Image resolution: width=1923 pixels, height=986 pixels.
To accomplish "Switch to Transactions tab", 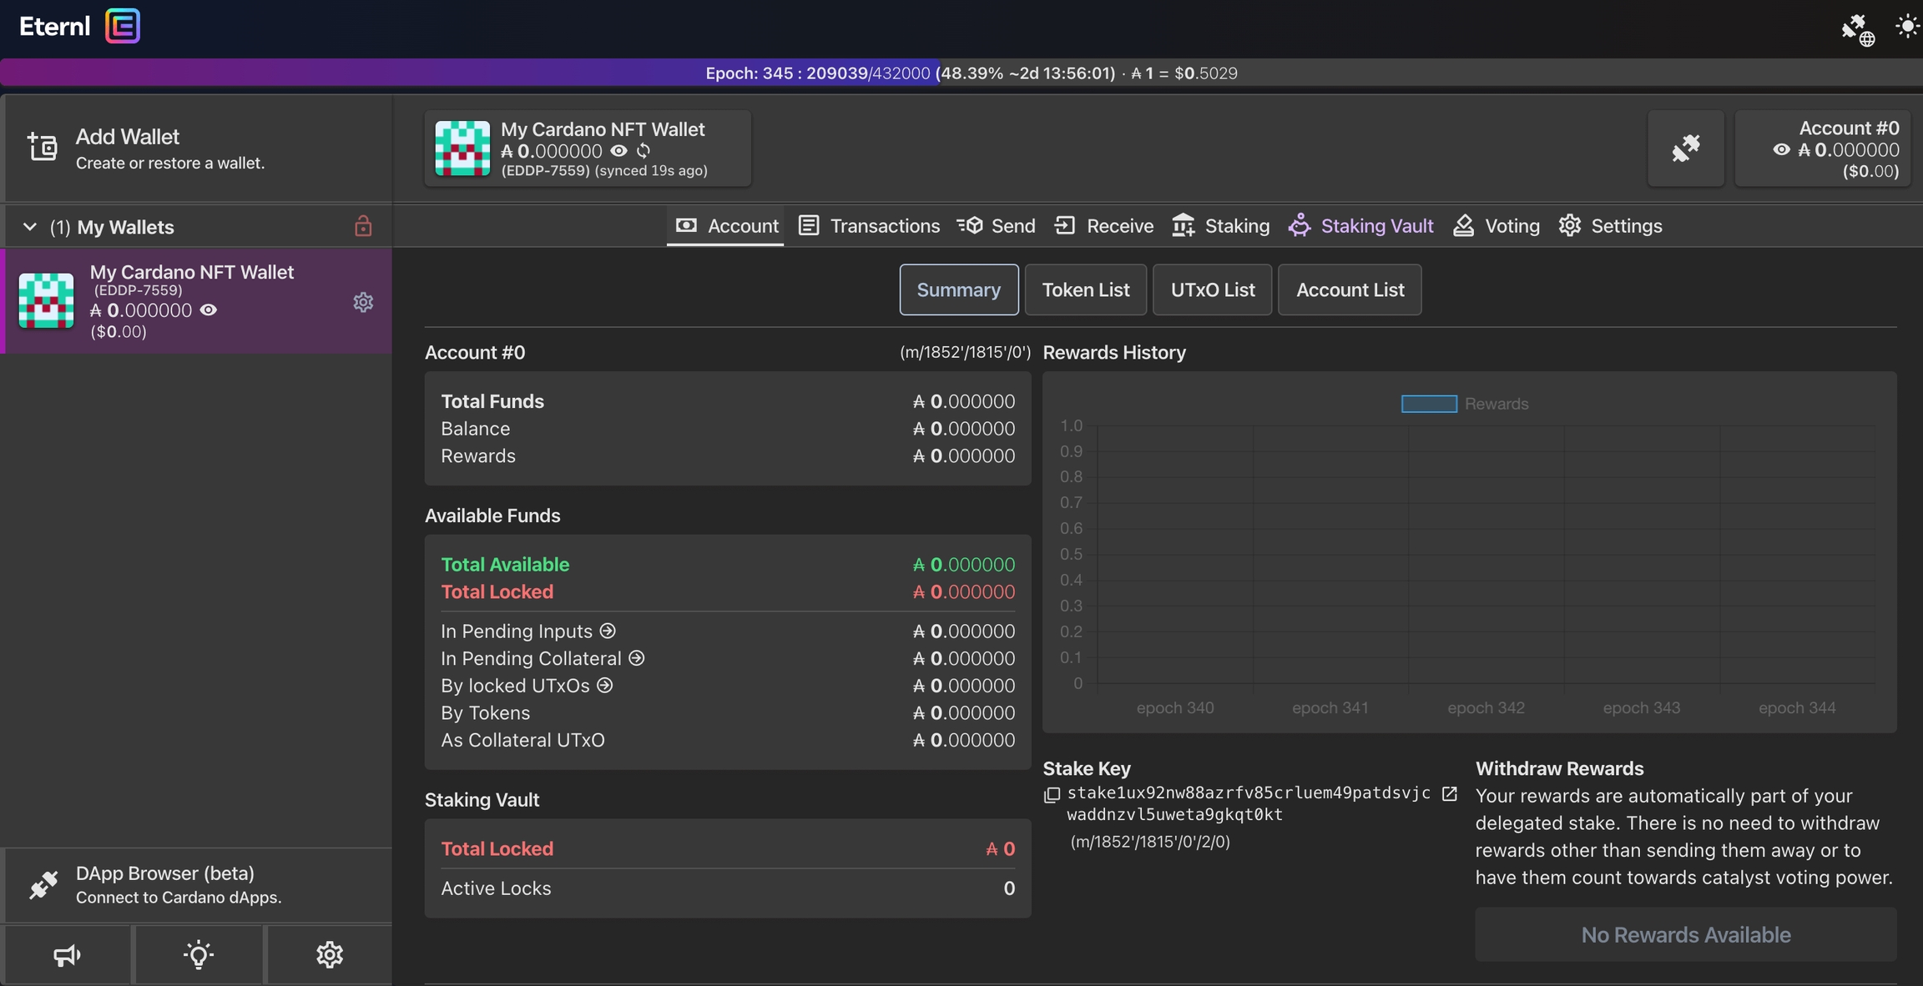I will [869, 226].
